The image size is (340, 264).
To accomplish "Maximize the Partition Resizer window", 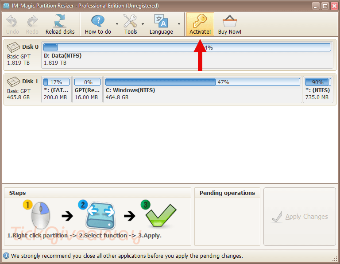I will pos(325,6).
